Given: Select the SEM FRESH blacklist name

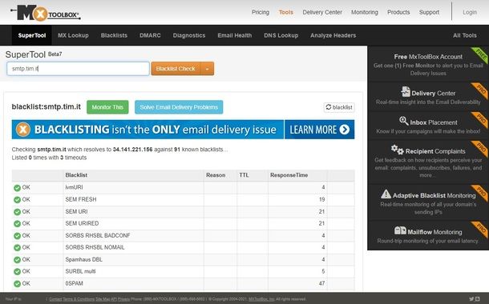Looking at the screenshot, I should click(81, 199).
